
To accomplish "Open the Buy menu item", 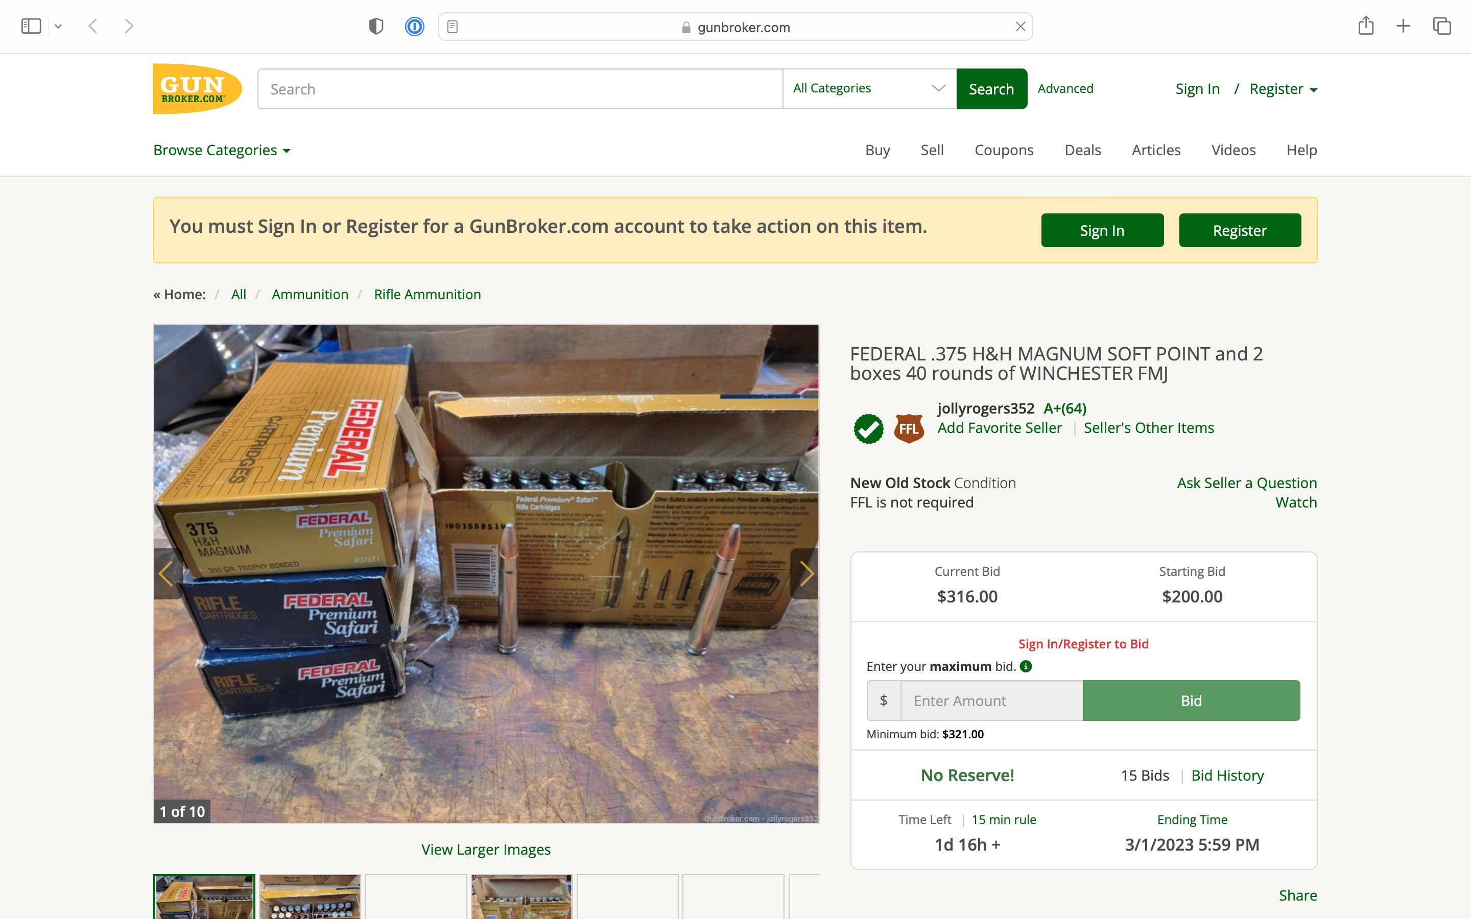I will 877,150.
